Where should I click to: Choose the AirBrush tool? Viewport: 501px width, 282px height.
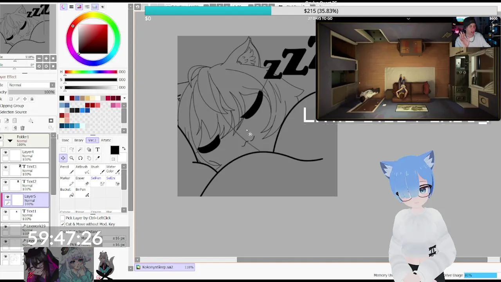pyautogui.click(x=82, y=170)
